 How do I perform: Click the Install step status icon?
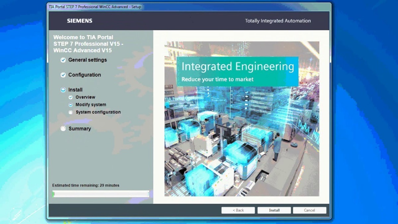pos(63,90)
